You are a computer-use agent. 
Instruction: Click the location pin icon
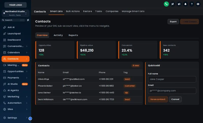click(x=4, y=13)
